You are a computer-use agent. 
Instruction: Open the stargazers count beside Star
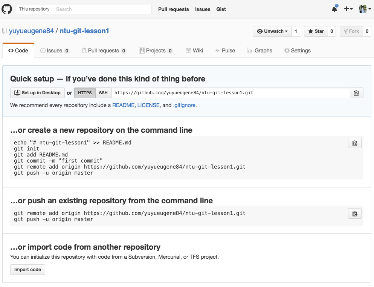coord(332,31)
